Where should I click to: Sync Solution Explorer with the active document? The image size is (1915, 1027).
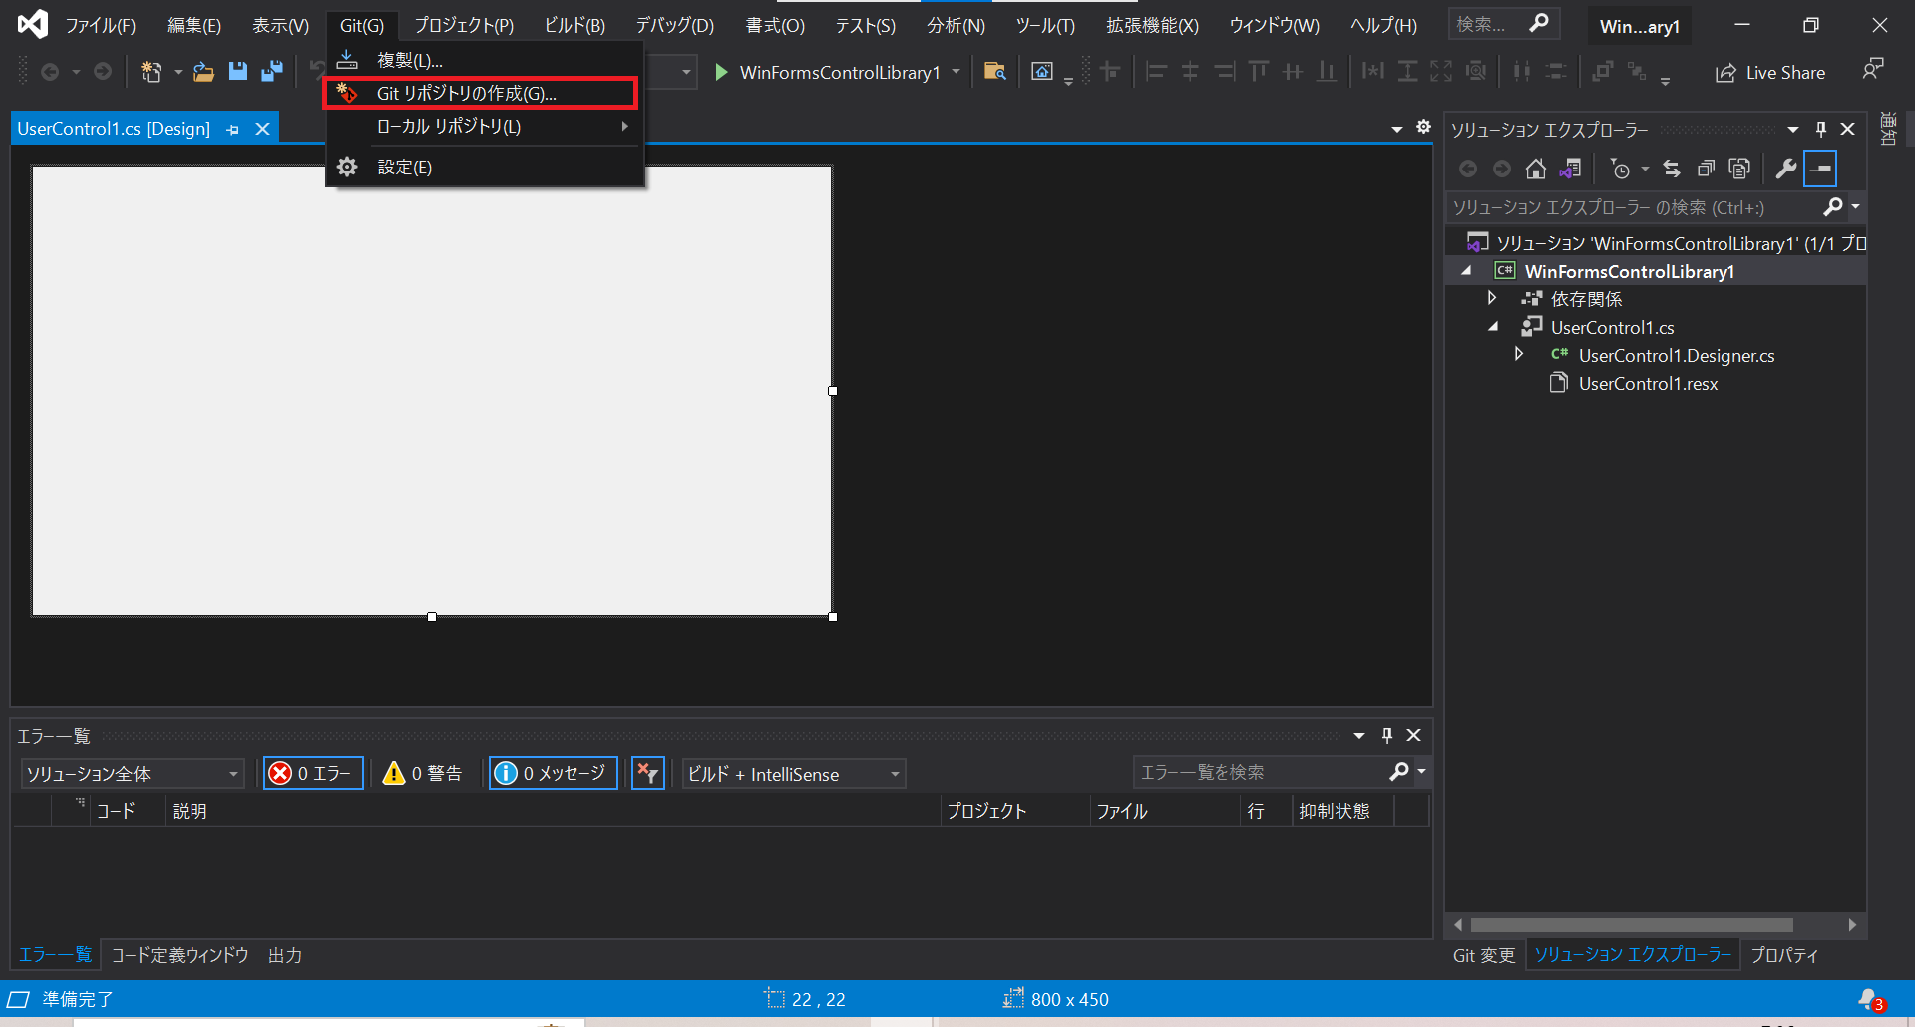[1571, 169]
